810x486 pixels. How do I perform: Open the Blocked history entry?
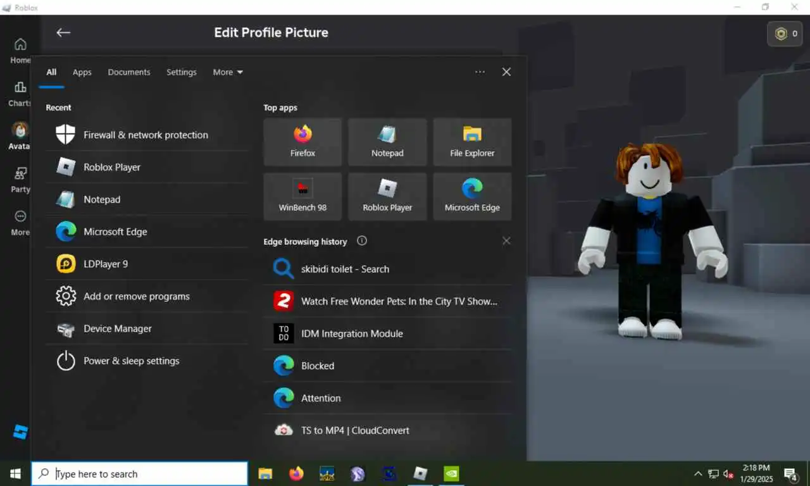pos(387,366)
